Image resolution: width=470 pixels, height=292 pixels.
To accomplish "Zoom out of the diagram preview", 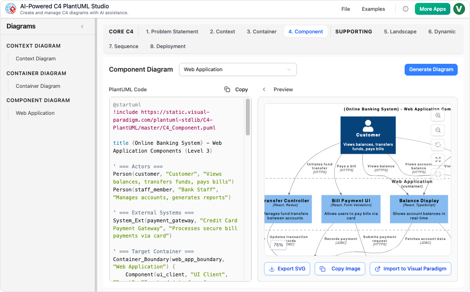I will click(x=438, y=130).
